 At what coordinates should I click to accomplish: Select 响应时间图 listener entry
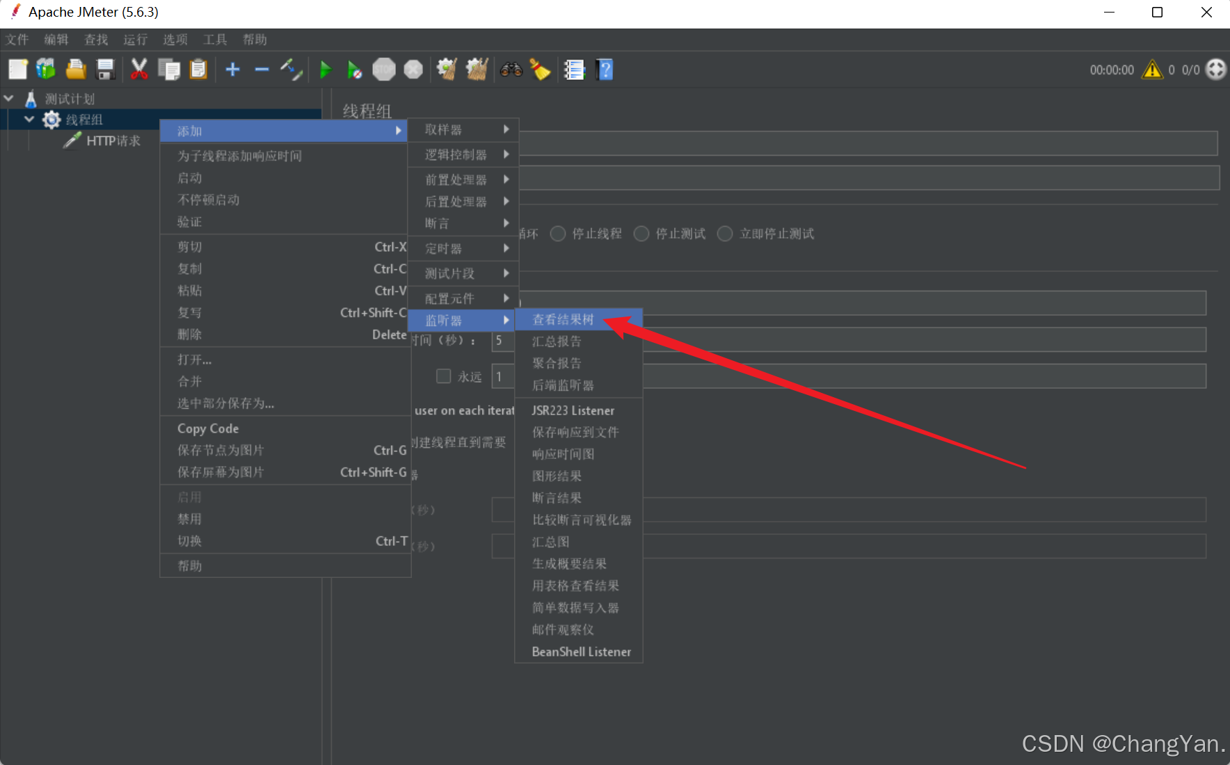coord(578,454)
